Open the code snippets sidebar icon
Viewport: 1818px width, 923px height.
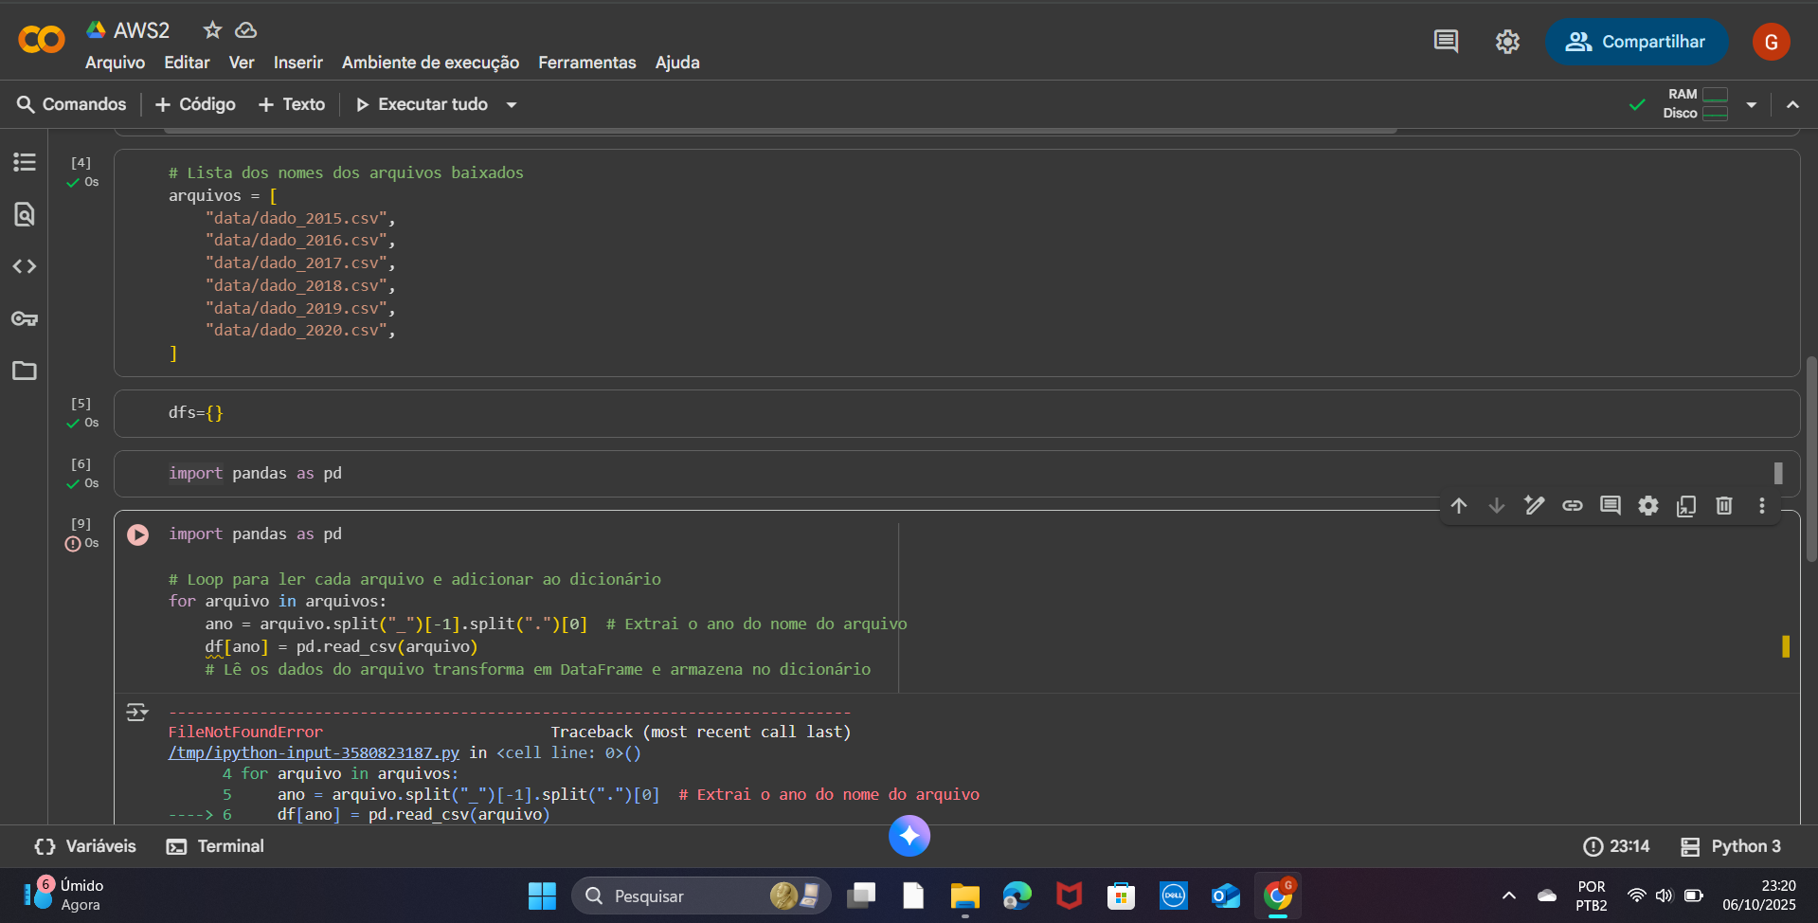click(25, 266)
